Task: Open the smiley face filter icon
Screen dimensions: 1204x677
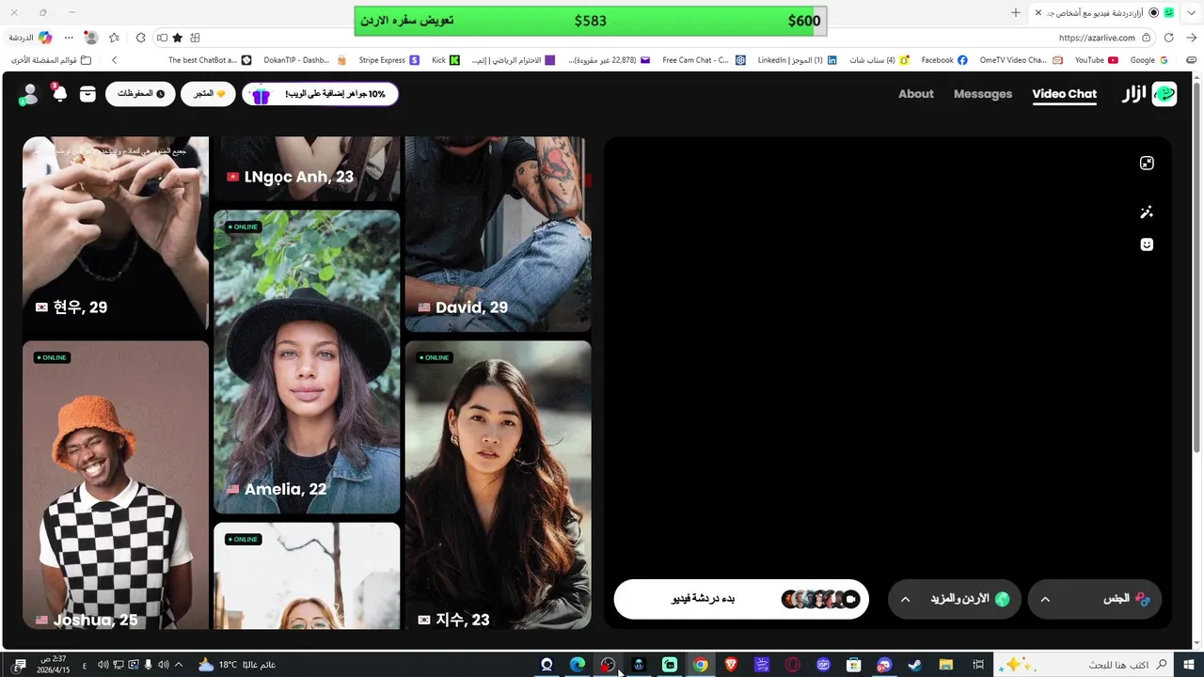Action: [x=1147, y=244]
